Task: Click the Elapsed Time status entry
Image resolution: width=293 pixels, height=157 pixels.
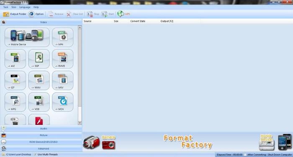Action: 230,155
